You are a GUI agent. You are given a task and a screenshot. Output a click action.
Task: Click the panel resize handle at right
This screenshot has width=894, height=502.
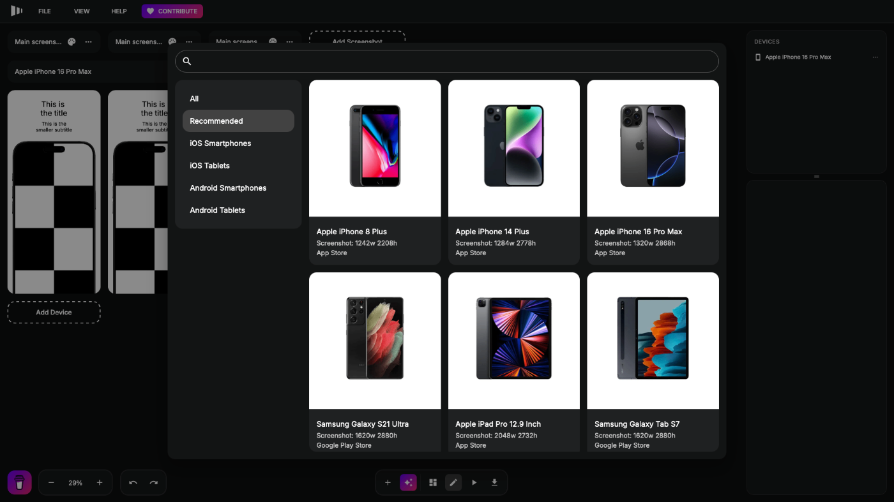tap(816, 177)
